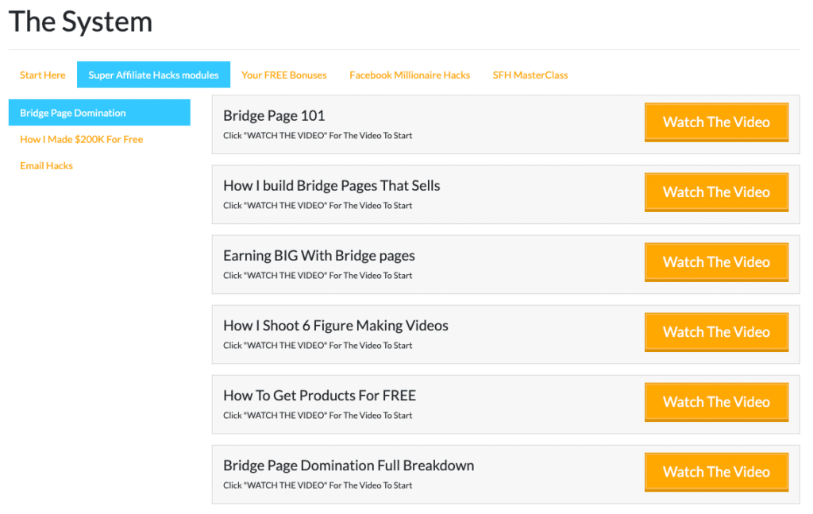The width and height of the screenshot is (813, 514).
Task: Watch the Bridge Page 101 video
Action: 717,122
